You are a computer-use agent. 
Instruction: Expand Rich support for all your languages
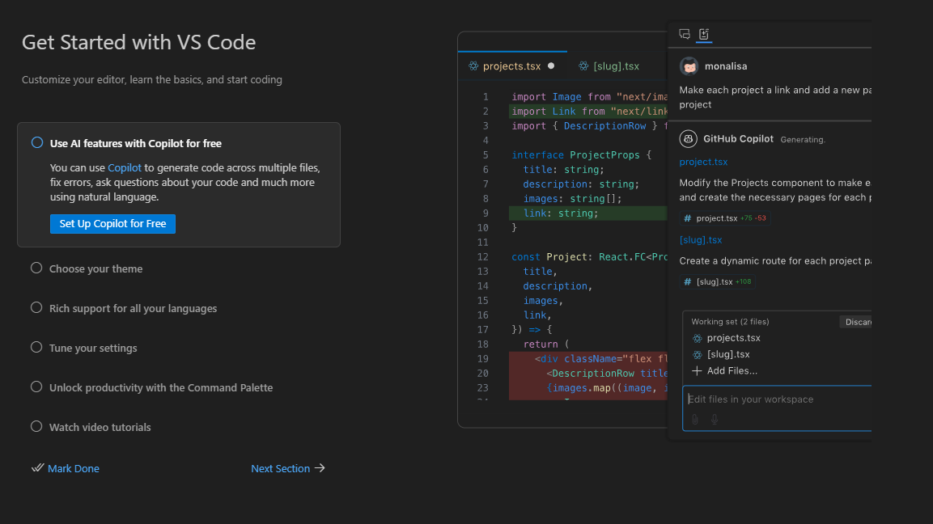(x=133, y=308)
